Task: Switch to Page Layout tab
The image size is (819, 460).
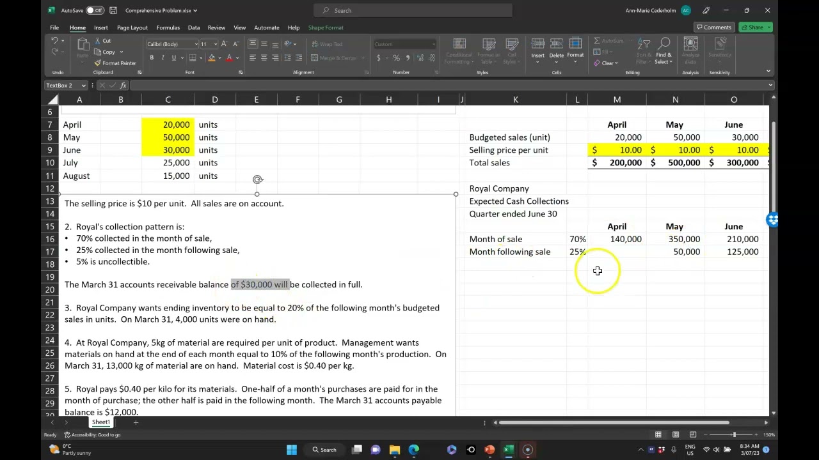Action: point(132,27)
